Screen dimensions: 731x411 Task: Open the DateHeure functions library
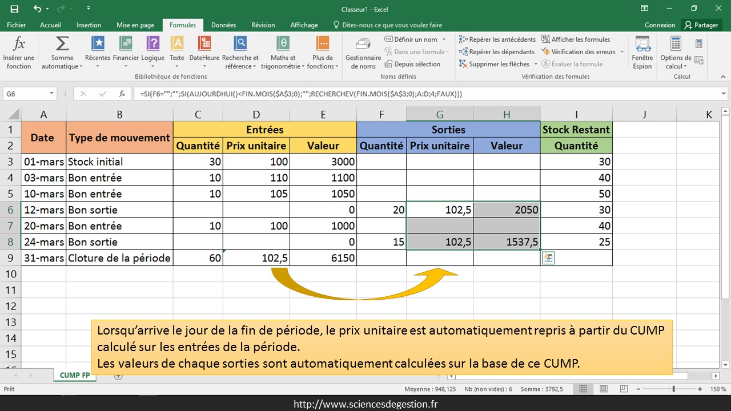204,45
